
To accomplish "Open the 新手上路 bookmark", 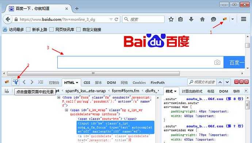I will coord(37,30).
